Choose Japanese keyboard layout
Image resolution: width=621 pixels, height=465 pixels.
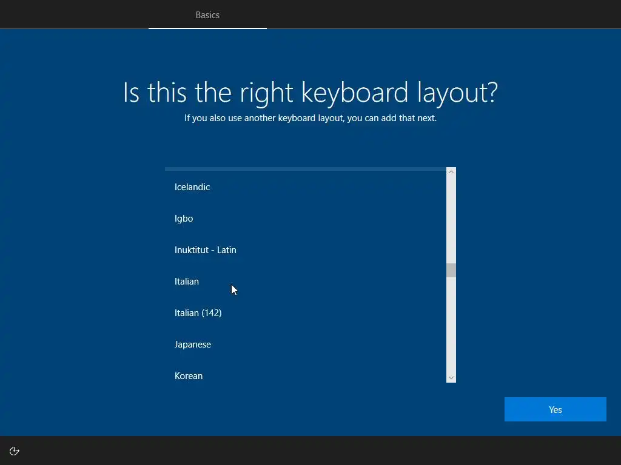(x=306, y=345)
